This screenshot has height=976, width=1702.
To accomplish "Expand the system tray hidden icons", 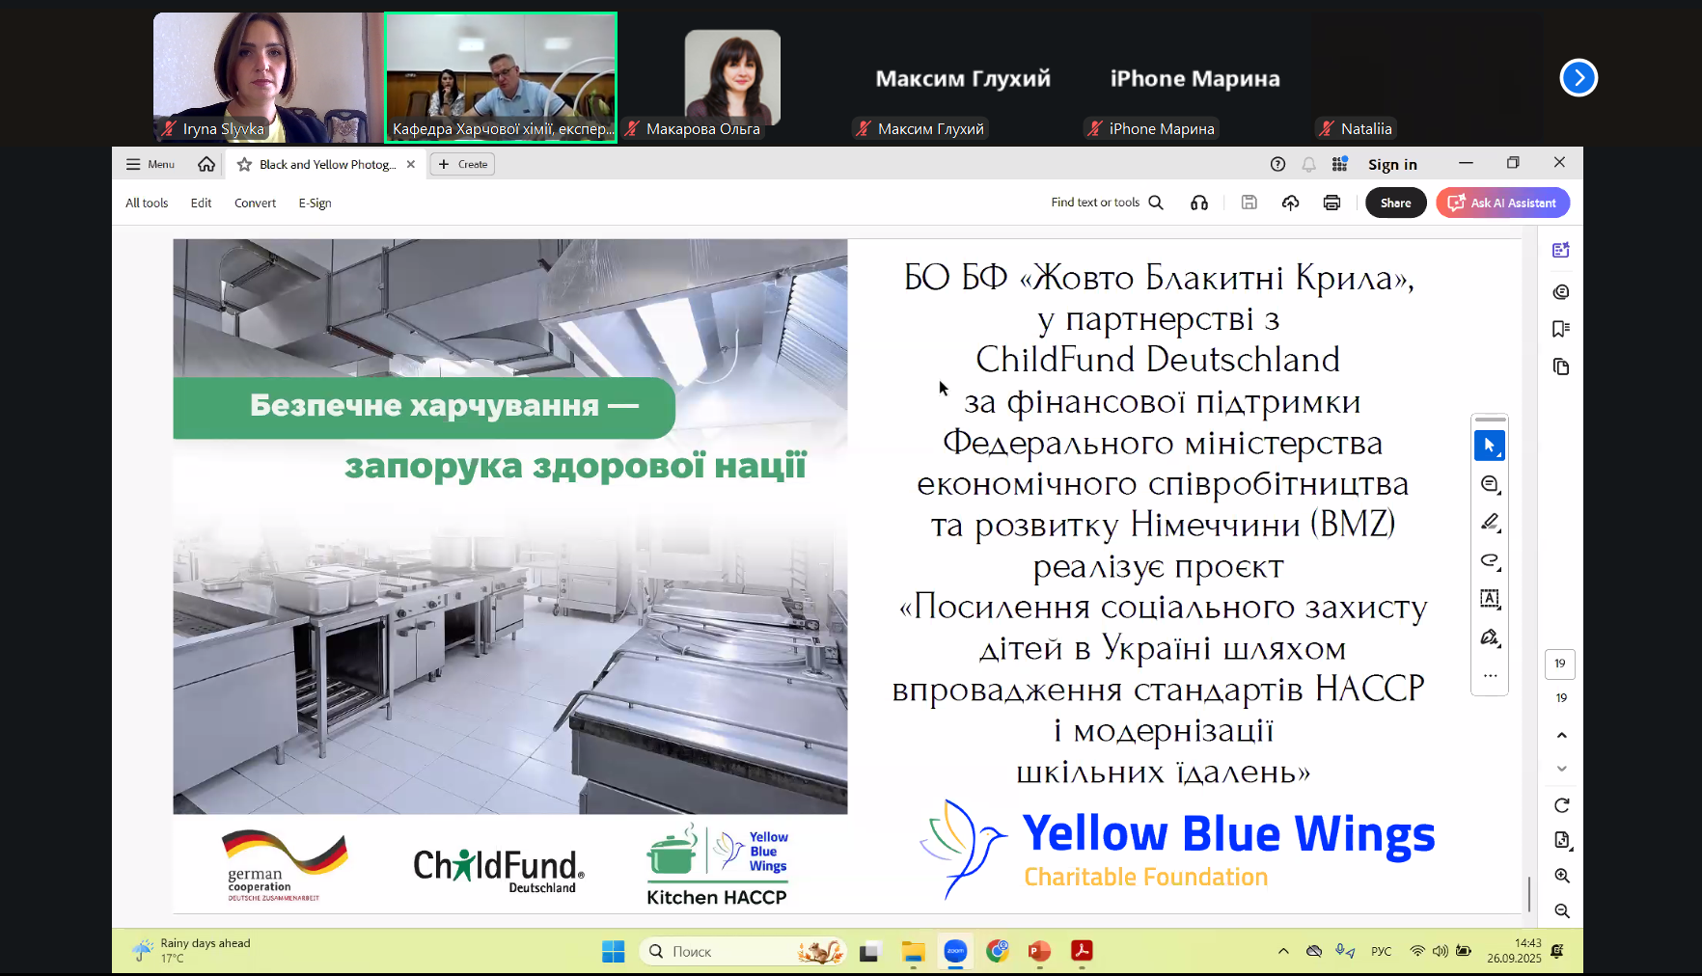I will coord(1283,951).
